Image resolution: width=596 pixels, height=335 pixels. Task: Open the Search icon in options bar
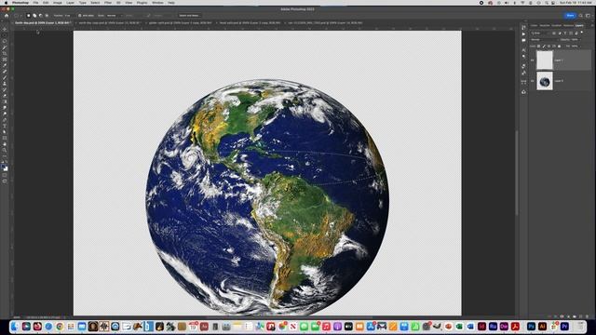click(x=581, y=16)
